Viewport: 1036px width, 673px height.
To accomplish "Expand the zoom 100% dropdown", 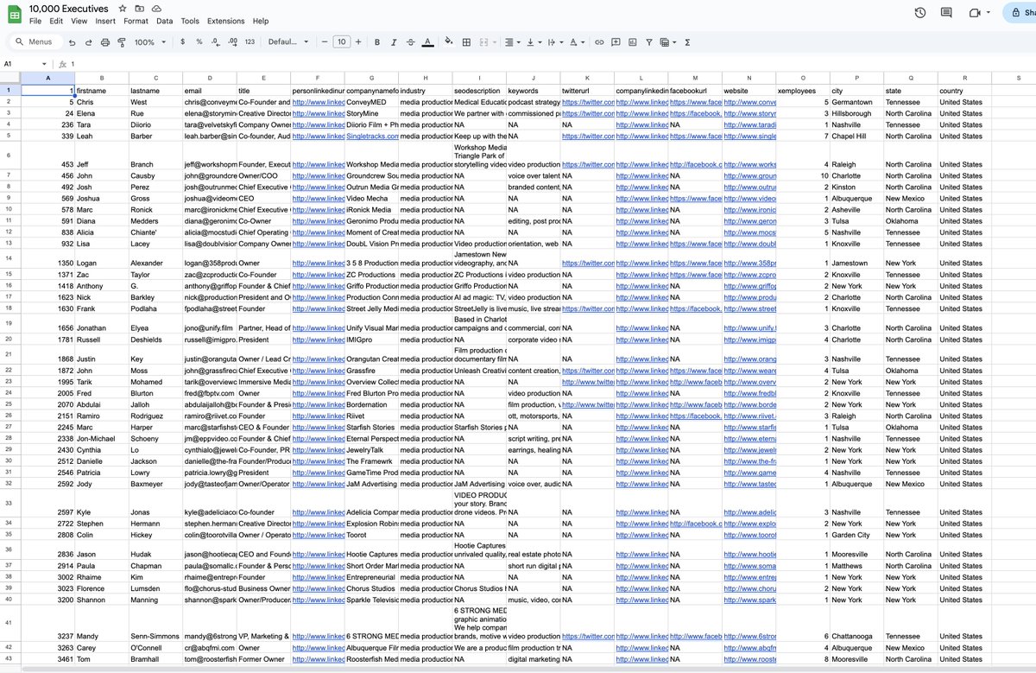I will (x=151, y=41).
